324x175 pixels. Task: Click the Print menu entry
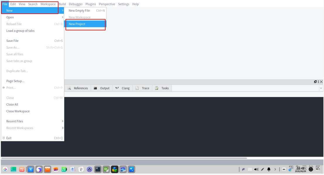(33, 88)
